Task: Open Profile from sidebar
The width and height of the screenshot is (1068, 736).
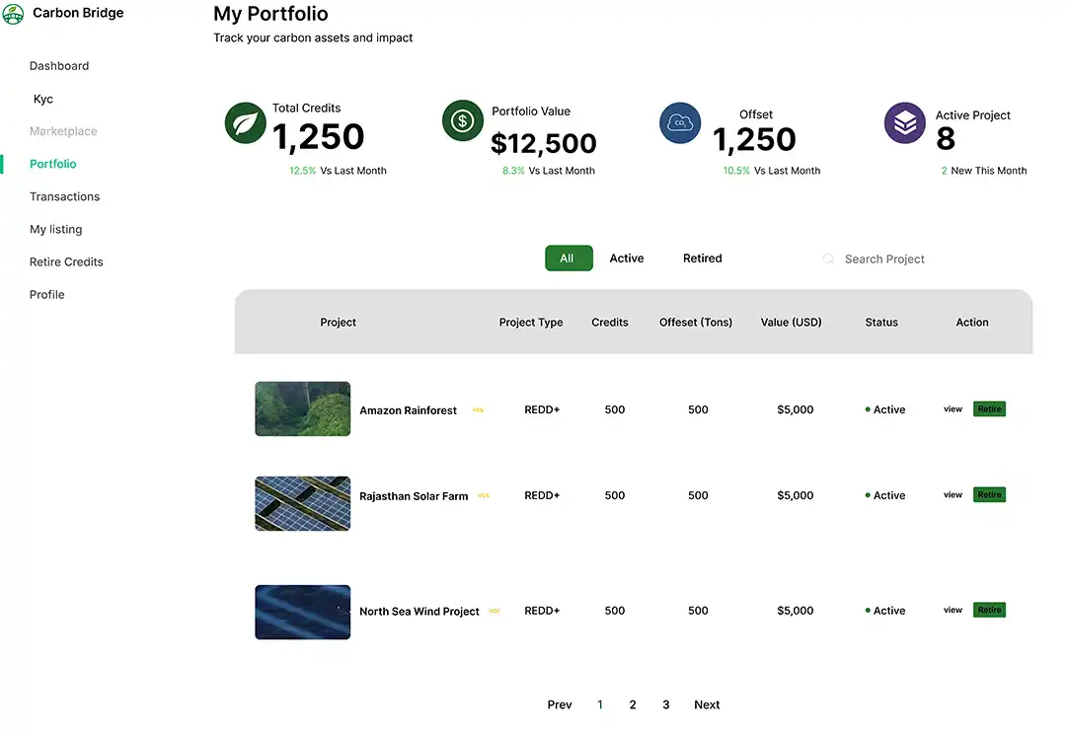Action: [x=47, y=295]
